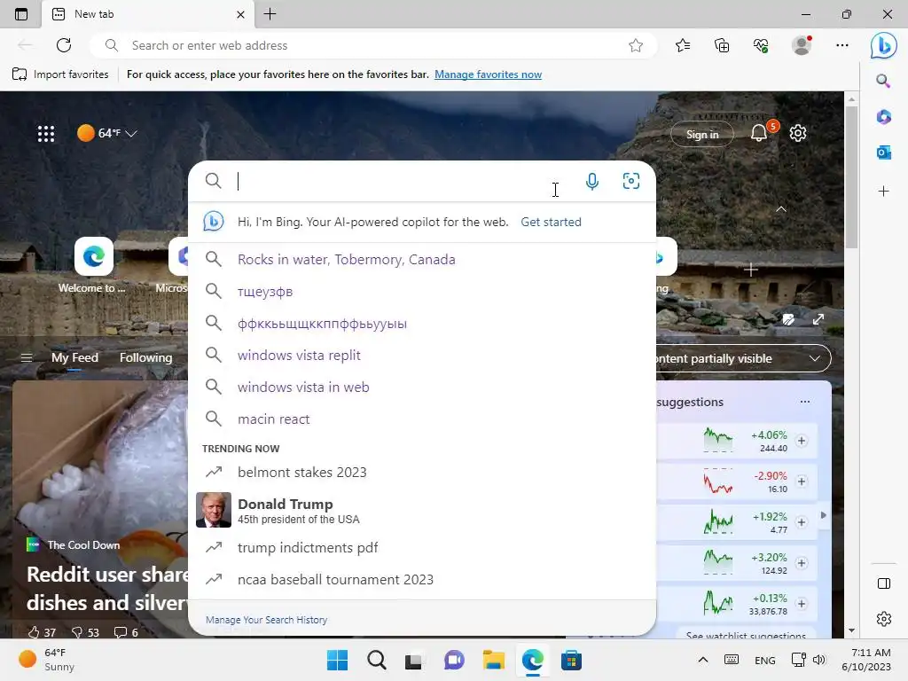Open page settings gear icon
Screen dimensions: 908x681
pos(798,133)
